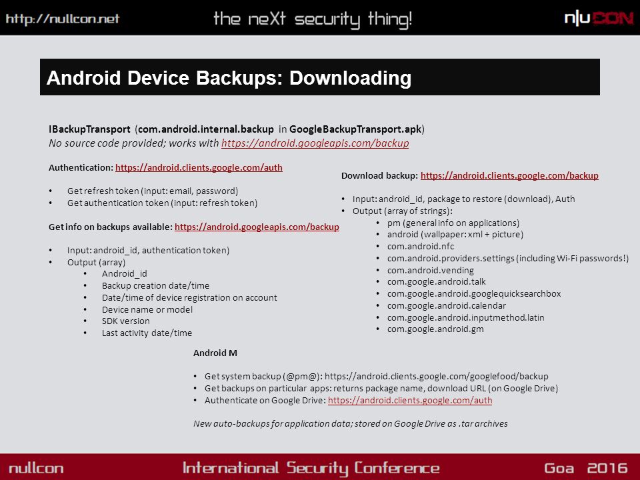The height and width of the screenshot is (480, 640).
Task: Click the slide title Android Device Backups: Downloading
Action: point(229,77)
